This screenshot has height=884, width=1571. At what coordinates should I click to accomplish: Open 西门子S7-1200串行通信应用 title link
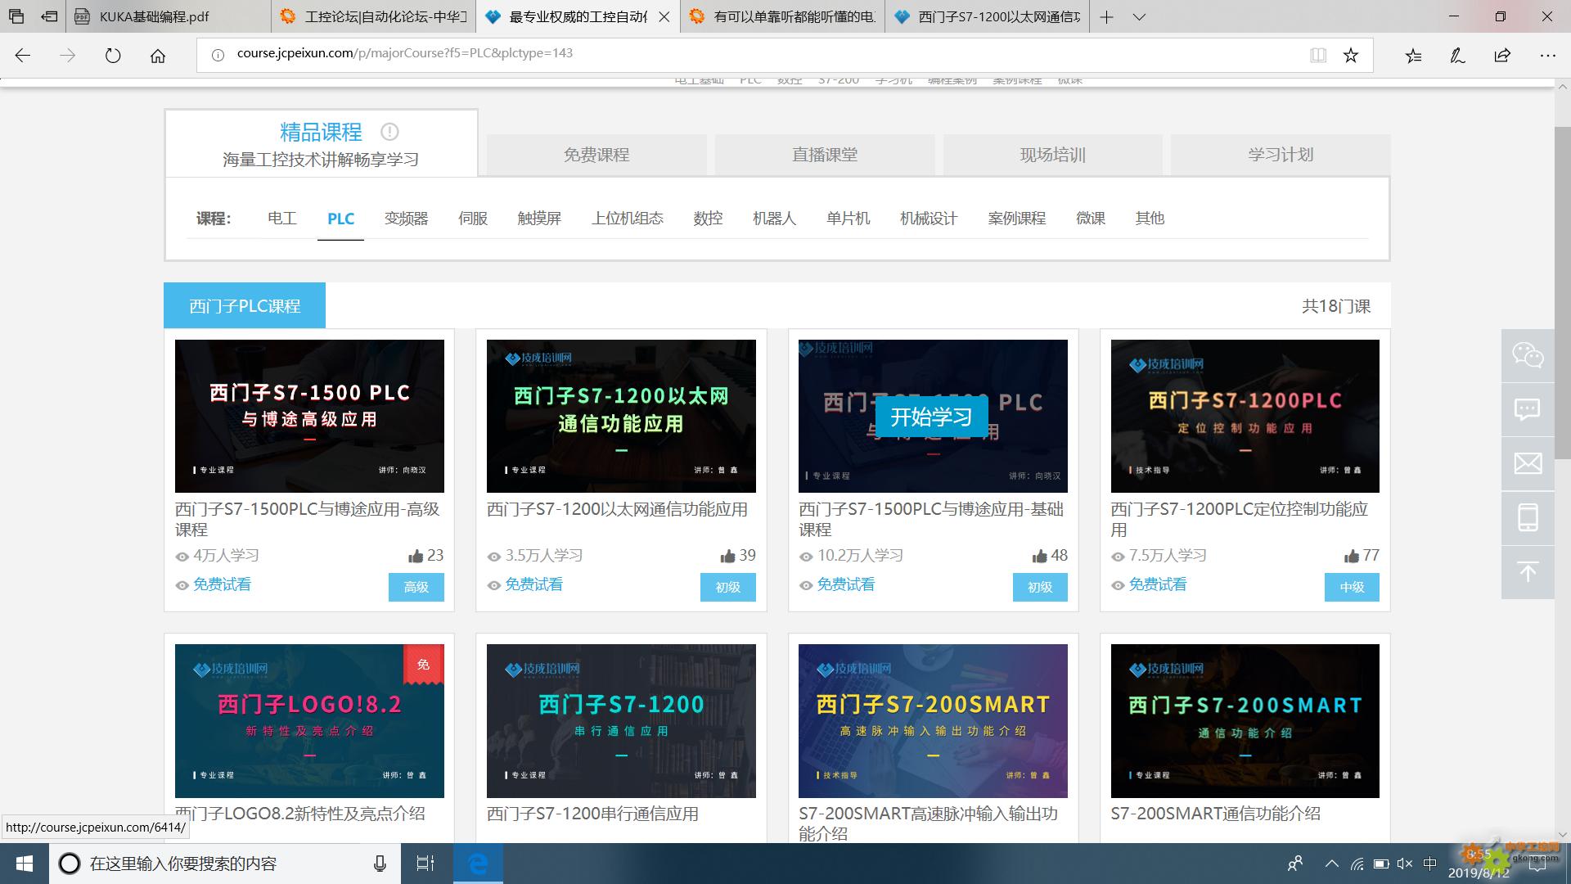click(x=592, y=814)
